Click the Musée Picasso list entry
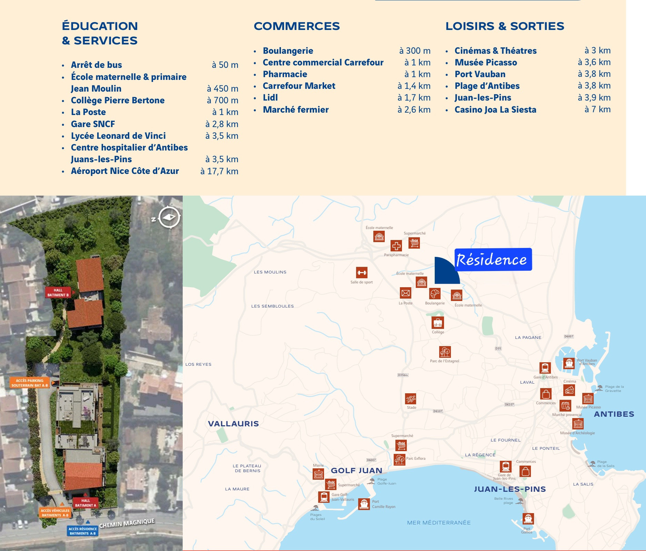Viewport: 646px width, 551px height. coord(486,62)
